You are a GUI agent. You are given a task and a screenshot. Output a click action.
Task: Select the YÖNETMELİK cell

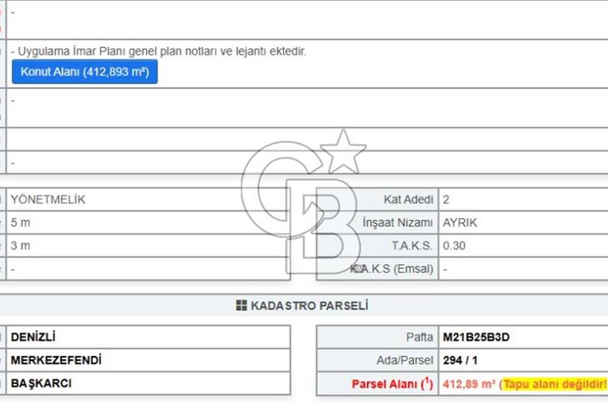[48, 200]
